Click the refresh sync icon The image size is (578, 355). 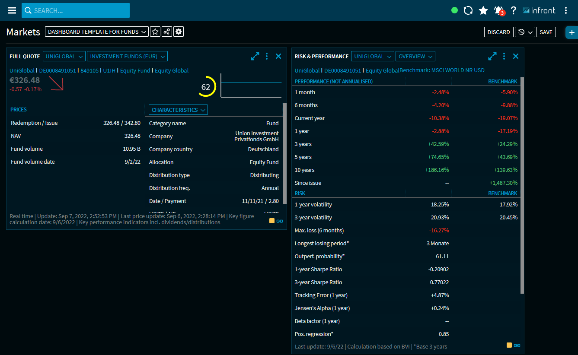(468, 10)
